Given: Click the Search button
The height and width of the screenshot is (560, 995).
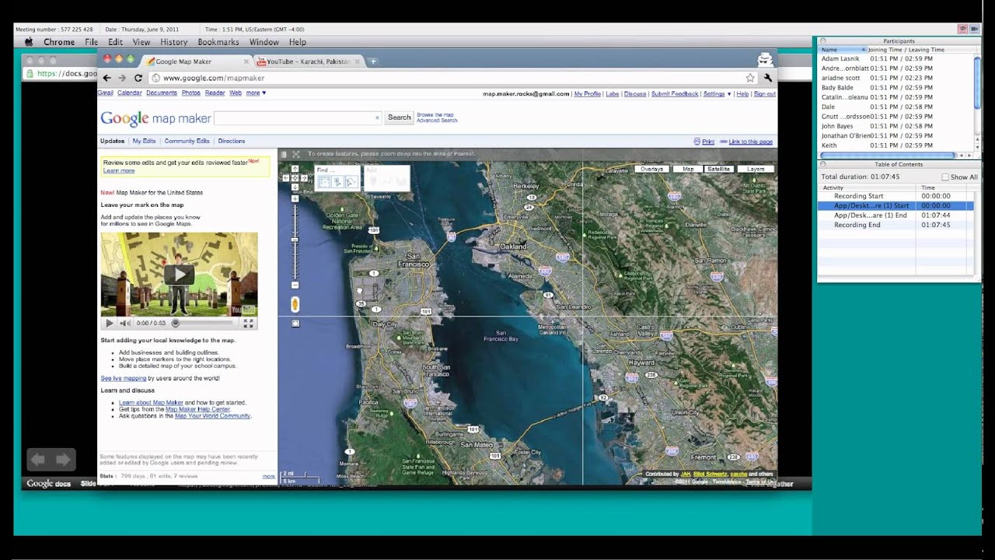Looking at the screenshot, I should pyautogui.click(x=400, y=117).
